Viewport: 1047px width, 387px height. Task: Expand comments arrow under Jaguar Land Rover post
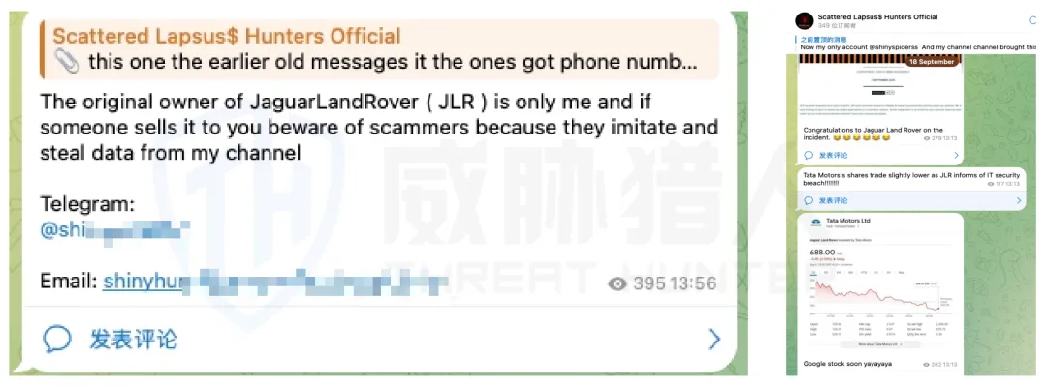pyautogui.click(x=956, y=155)
